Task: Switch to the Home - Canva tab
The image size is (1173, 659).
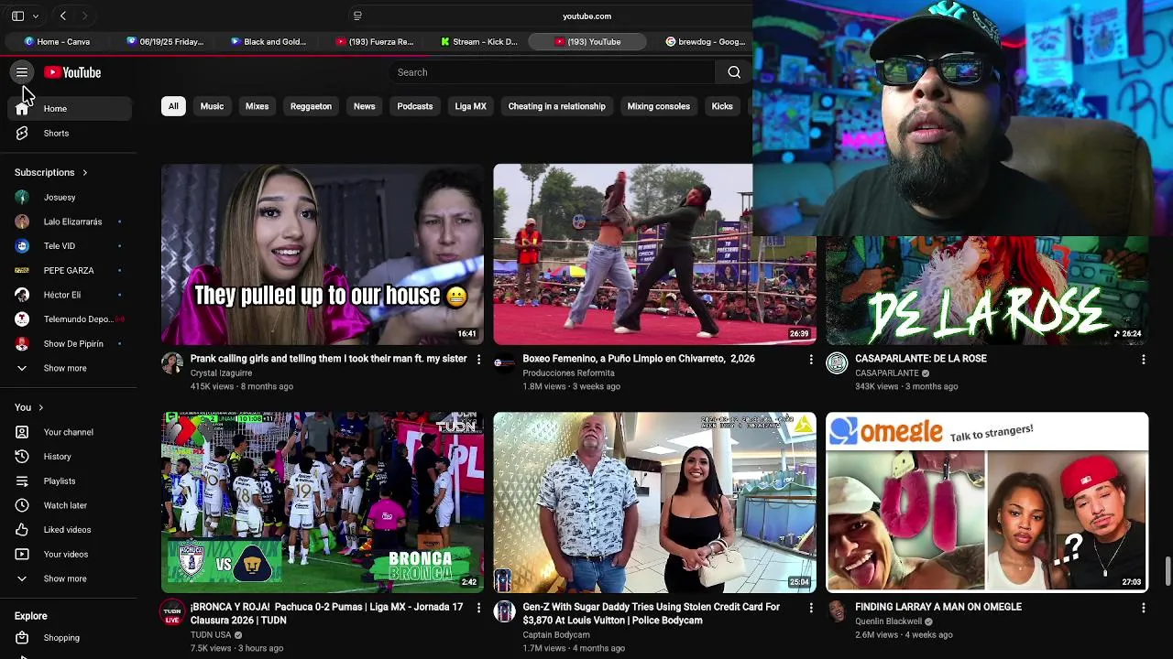Action: click(59, 41)
